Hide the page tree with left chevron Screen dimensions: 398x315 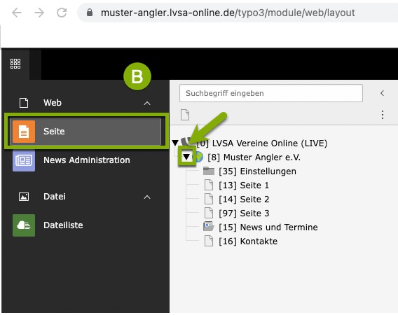click(x=383, y=93)
